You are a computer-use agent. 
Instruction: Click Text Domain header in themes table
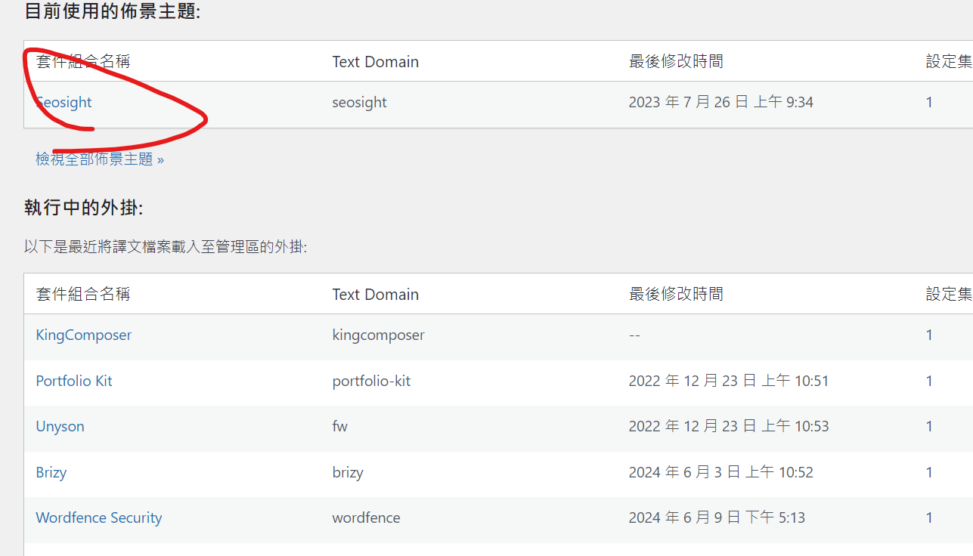pos(375,61)
